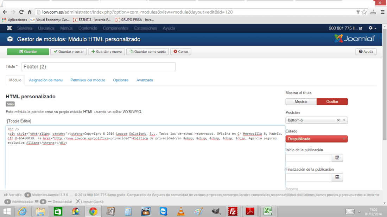Open Internet Explorer from the taskbar
The height and width of the screenshot is (217, 387).
22,211
